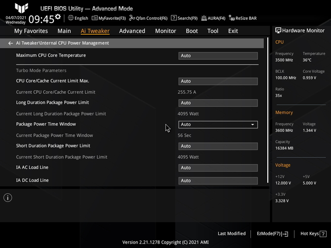The width and height of the screenshot is (331, 248).
Task: Click the CPU Core/Cache Current Limit Max. field
Action: click(218, 81)
